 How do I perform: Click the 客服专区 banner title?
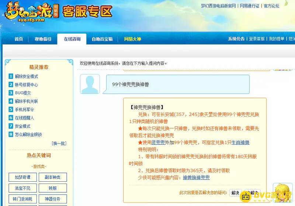click(87, 12)
